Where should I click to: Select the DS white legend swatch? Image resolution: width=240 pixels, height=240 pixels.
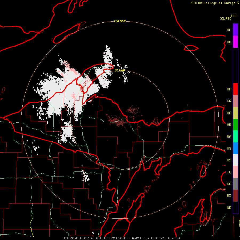pyautogui.click(x=235, y=160)
